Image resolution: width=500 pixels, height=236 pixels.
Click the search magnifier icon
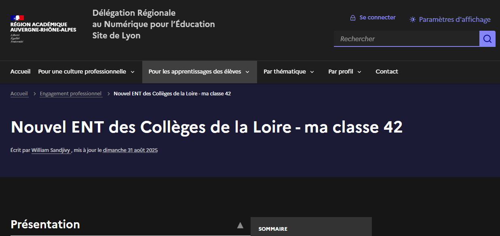coord(487,38)
